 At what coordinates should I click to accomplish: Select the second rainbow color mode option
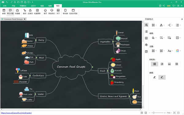click(162, 64)
